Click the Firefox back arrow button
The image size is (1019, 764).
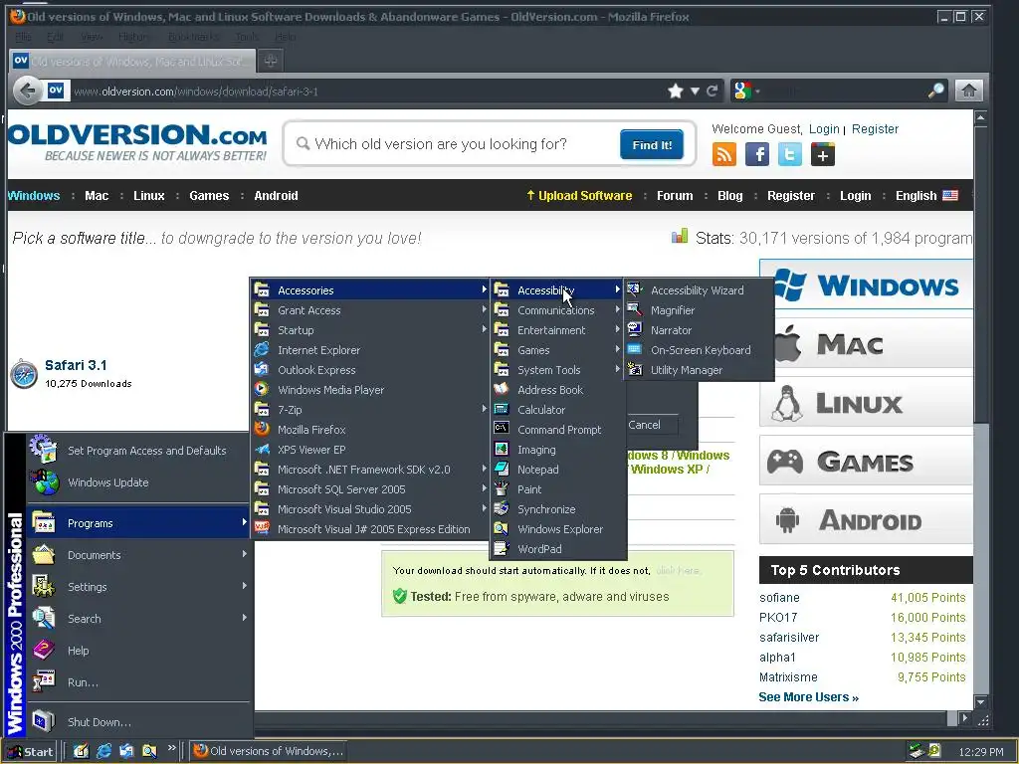tap(27, 91)
